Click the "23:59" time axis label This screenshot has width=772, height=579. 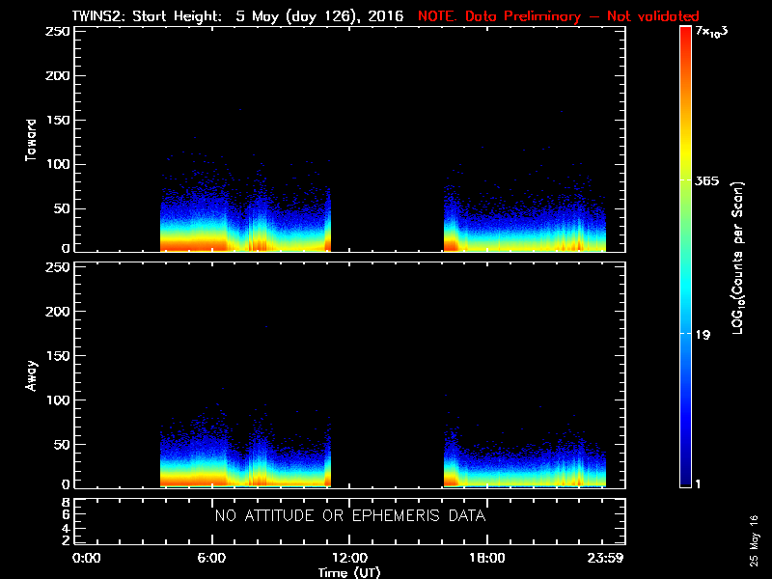pyautogui.click(x=605, y=558)
